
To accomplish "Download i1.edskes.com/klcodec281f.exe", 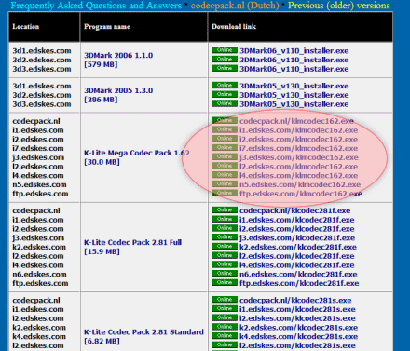I will (x=297, y=220).
